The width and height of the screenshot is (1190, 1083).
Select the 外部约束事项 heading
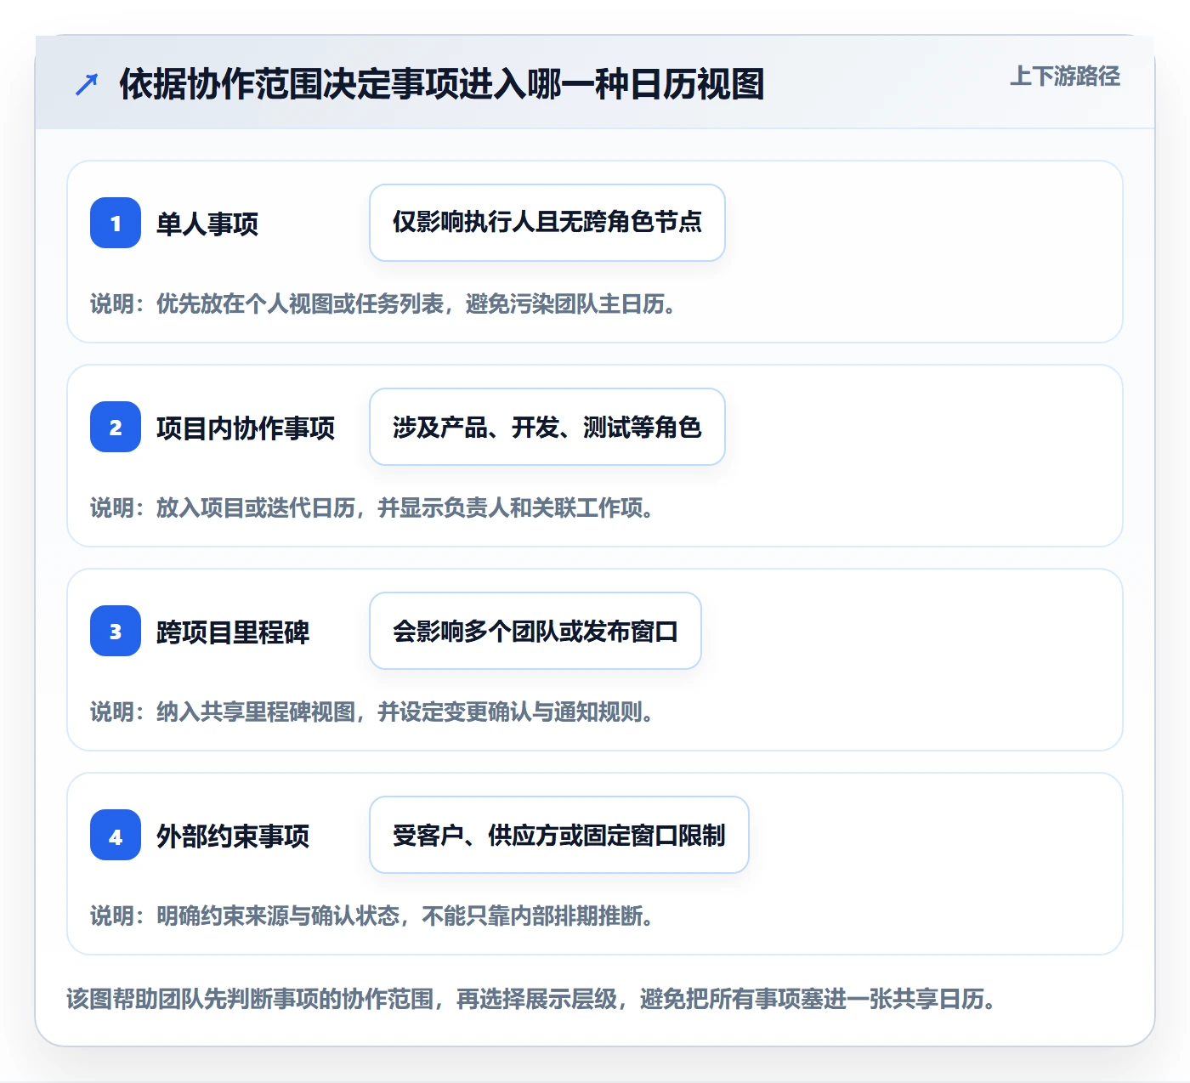pyautogui.click(x=233, y=836)
